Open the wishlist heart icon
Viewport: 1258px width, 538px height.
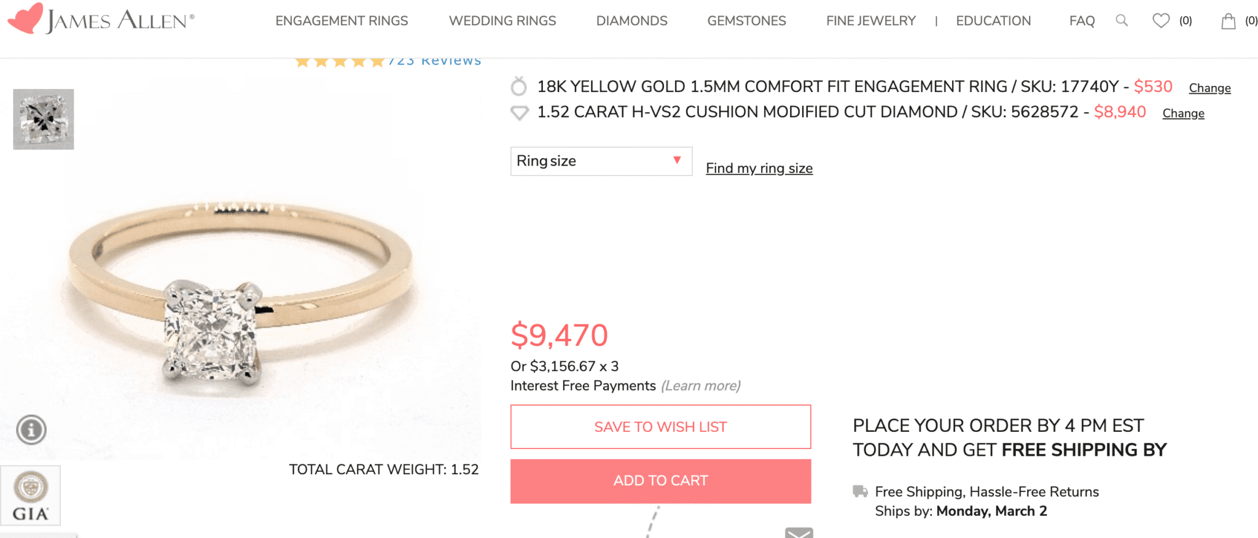[1160, 20]
